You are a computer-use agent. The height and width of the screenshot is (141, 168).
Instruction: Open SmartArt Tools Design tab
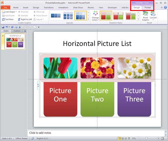(137, 8)
